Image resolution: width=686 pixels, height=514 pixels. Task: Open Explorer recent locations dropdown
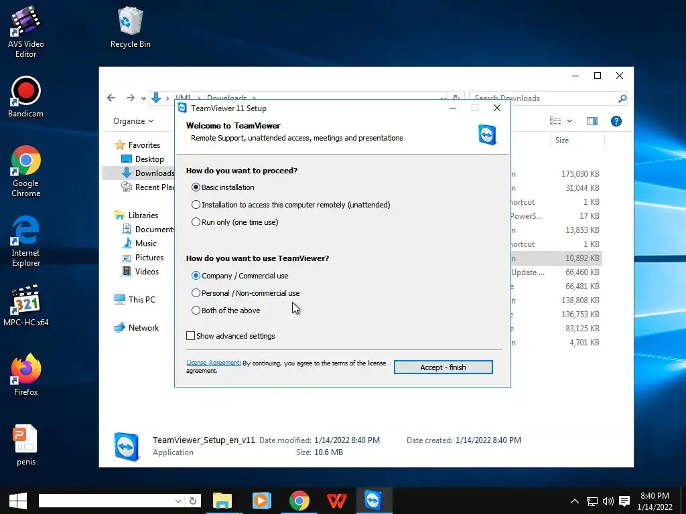pyautogui.click(x=143, y=98)
